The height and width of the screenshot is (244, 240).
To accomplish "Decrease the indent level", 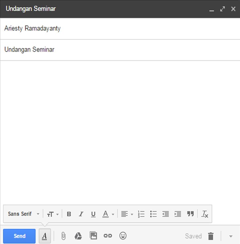I will pos(166,214).
